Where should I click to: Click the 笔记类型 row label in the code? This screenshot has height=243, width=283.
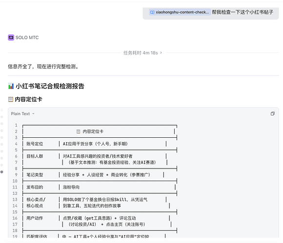(x=35, y=175)
